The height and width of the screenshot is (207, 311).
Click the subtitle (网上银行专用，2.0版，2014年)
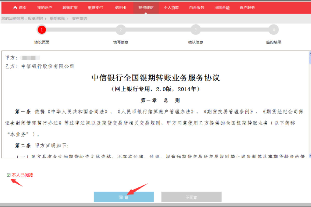coord(155,89)
